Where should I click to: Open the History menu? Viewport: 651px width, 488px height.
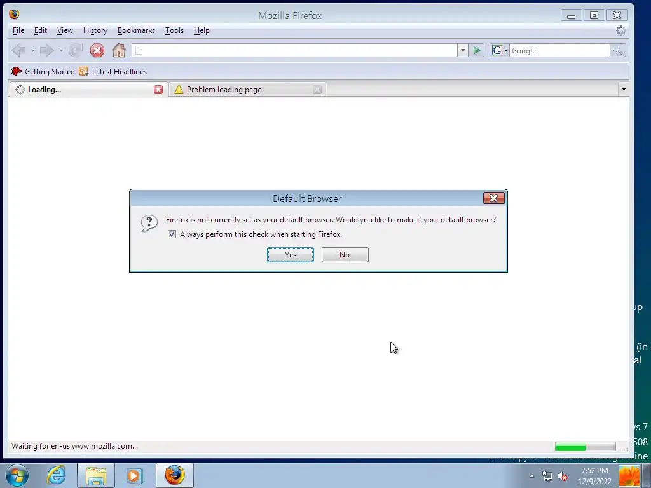[95, 30]
